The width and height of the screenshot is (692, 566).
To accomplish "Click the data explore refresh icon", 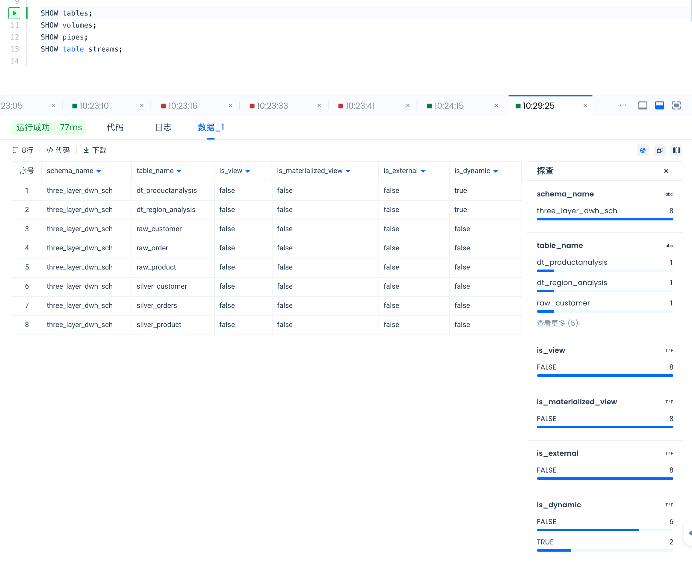I will (x=643, y=150).
